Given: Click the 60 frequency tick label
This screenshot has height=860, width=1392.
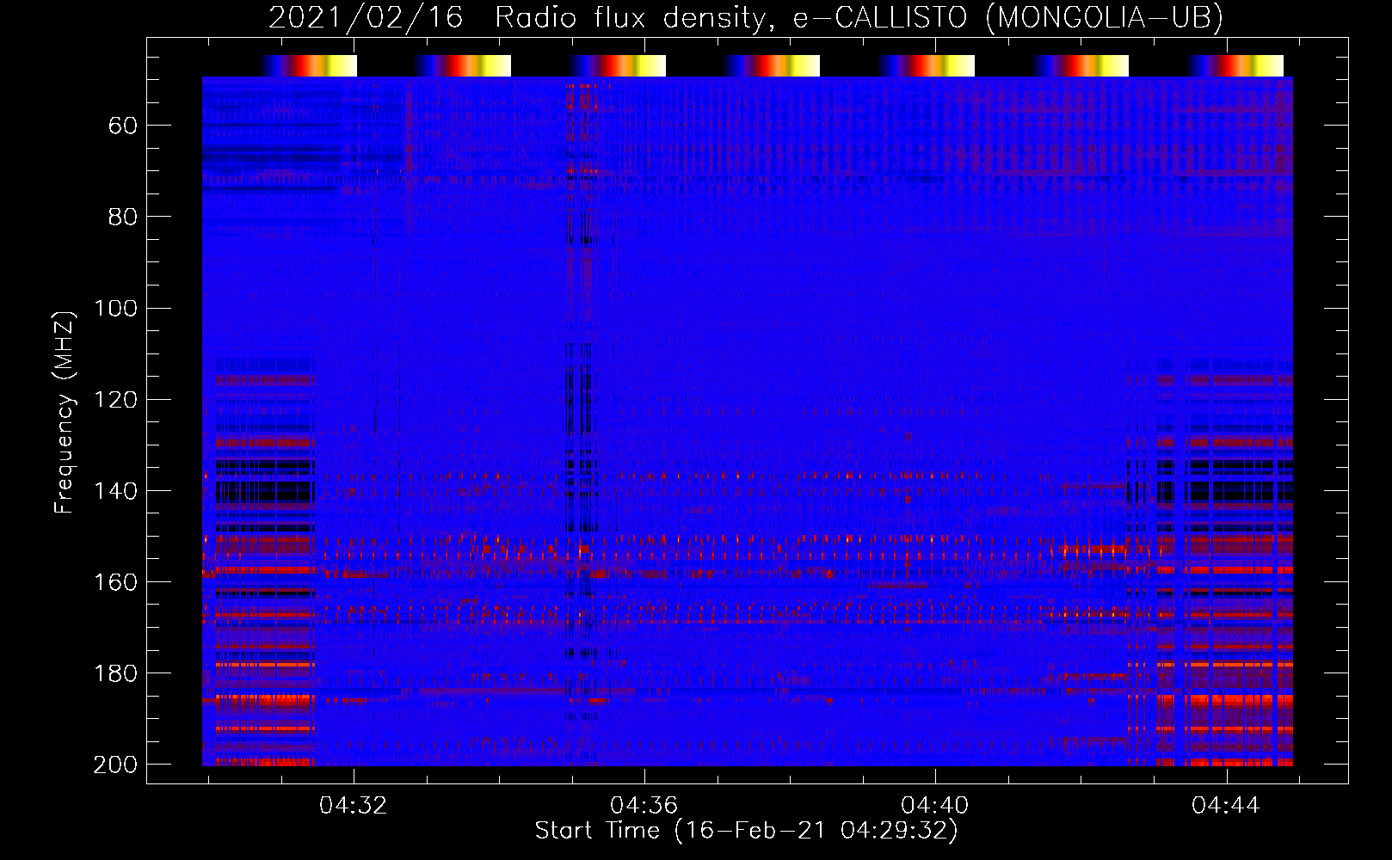Looking at the screenshot, I should click(123, 126).
